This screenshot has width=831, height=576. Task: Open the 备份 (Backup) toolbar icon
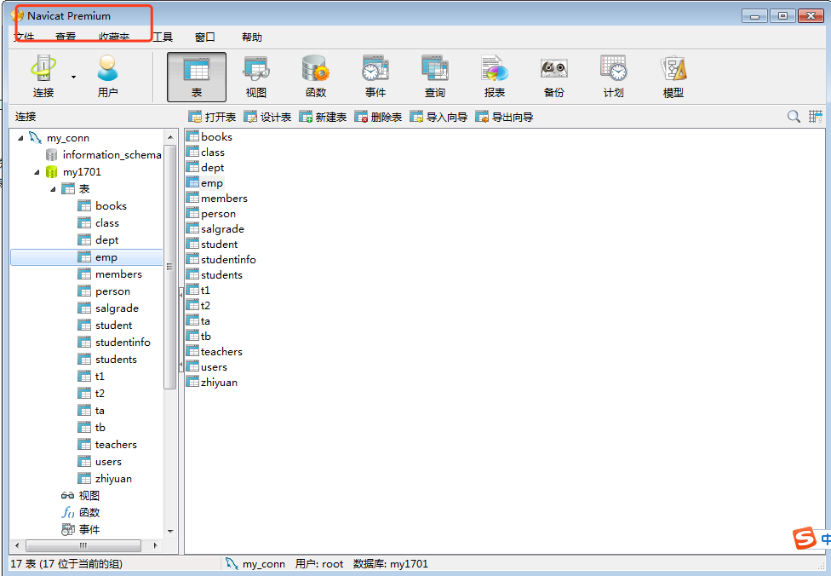click(x=554, y=77)
